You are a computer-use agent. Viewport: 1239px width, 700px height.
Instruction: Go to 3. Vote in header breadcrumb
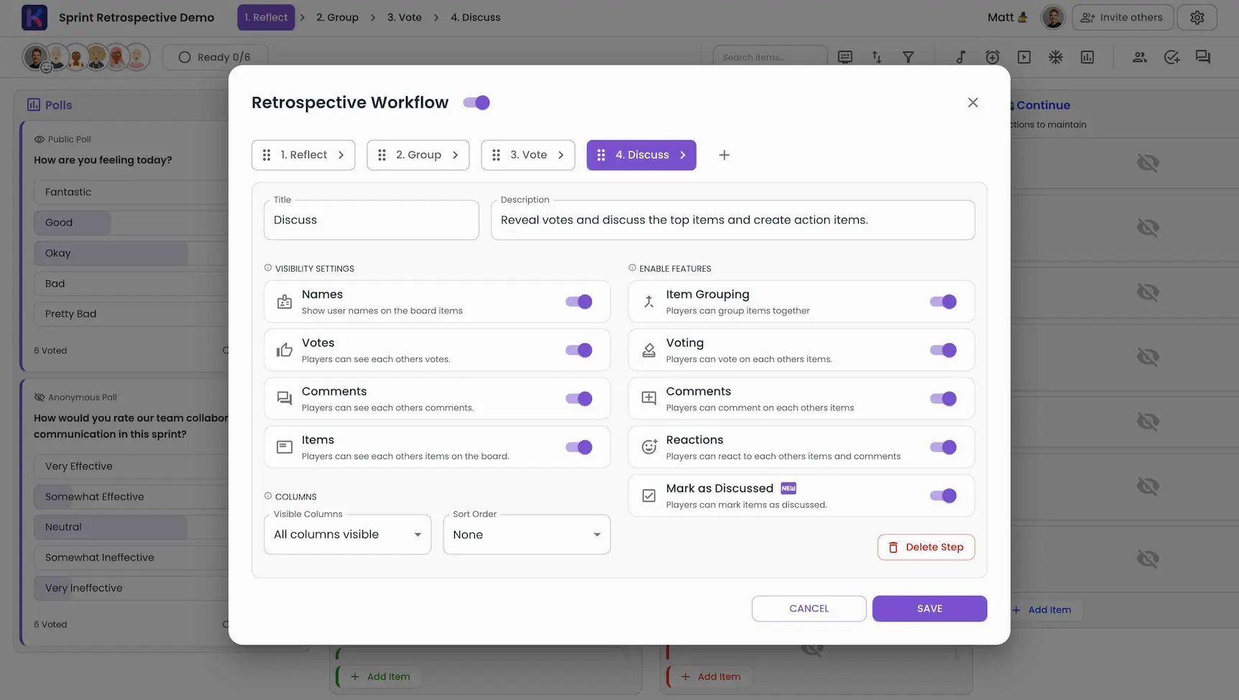[405, 17]
